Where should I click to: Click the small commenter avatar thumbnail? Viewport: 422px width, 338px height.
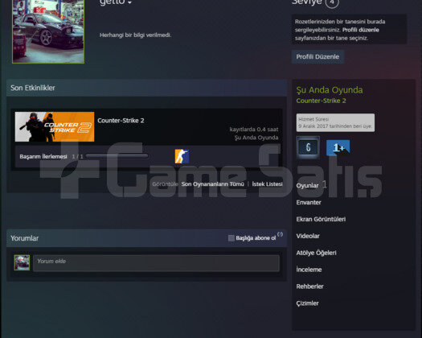click(x=22, y=262)
